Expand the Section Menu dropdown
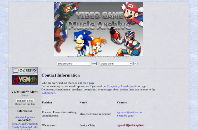This screenshot has height=130, width=198. point(74,64)
